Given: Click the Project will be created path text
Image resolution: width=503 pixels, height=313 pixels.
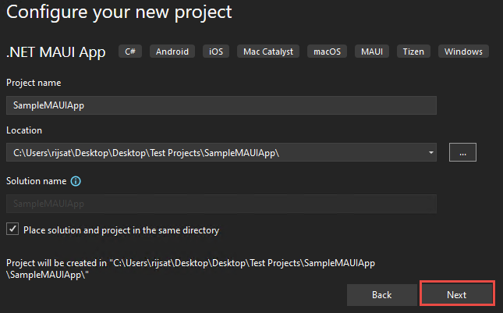Looking at the screenshot, I should [x=190, y=269].
